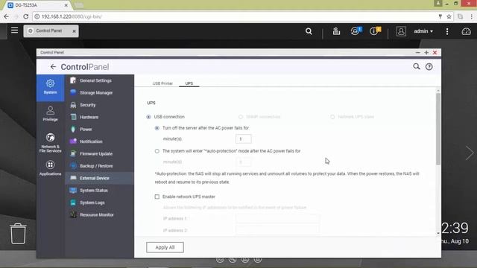Open browser menu three dots
This screenshot has width=477, height=268.
point(472,16)
